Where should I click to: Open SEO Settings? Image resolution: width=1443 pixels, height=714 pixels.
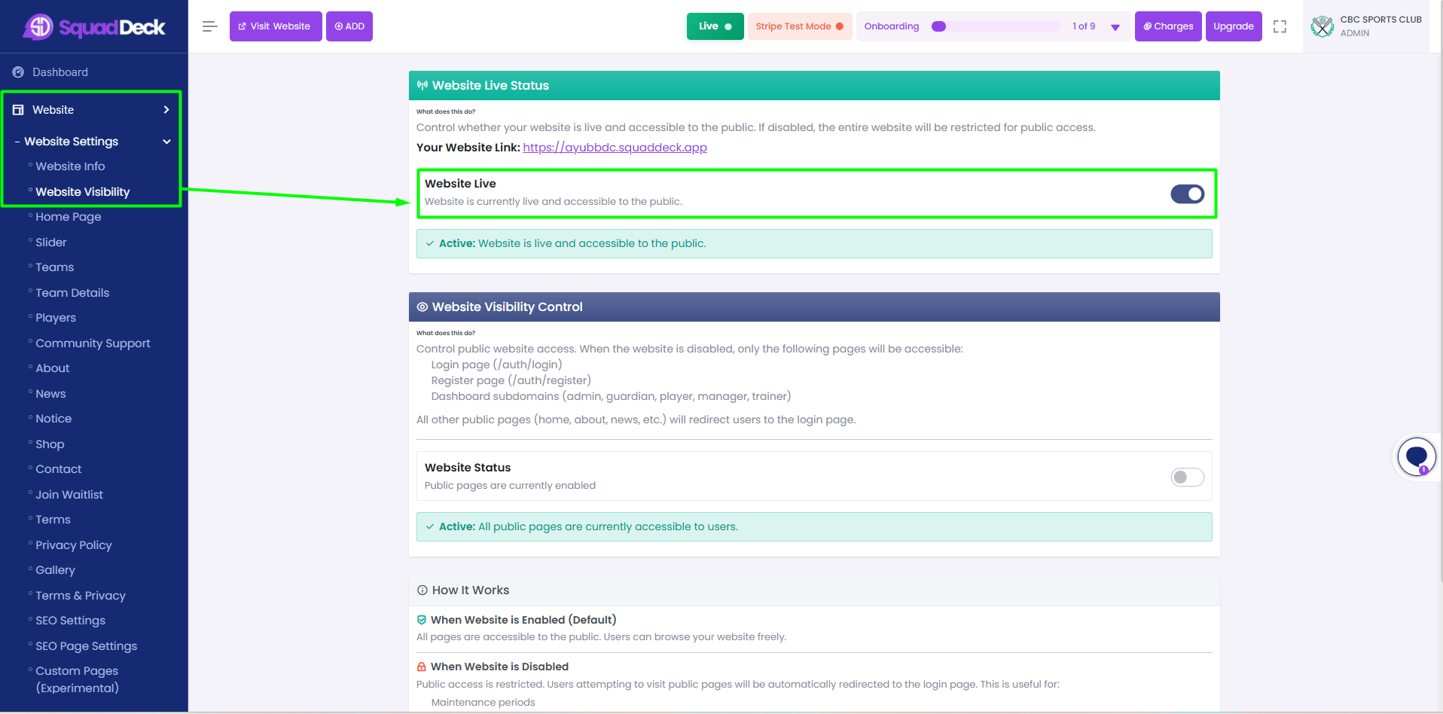(71, 621)
